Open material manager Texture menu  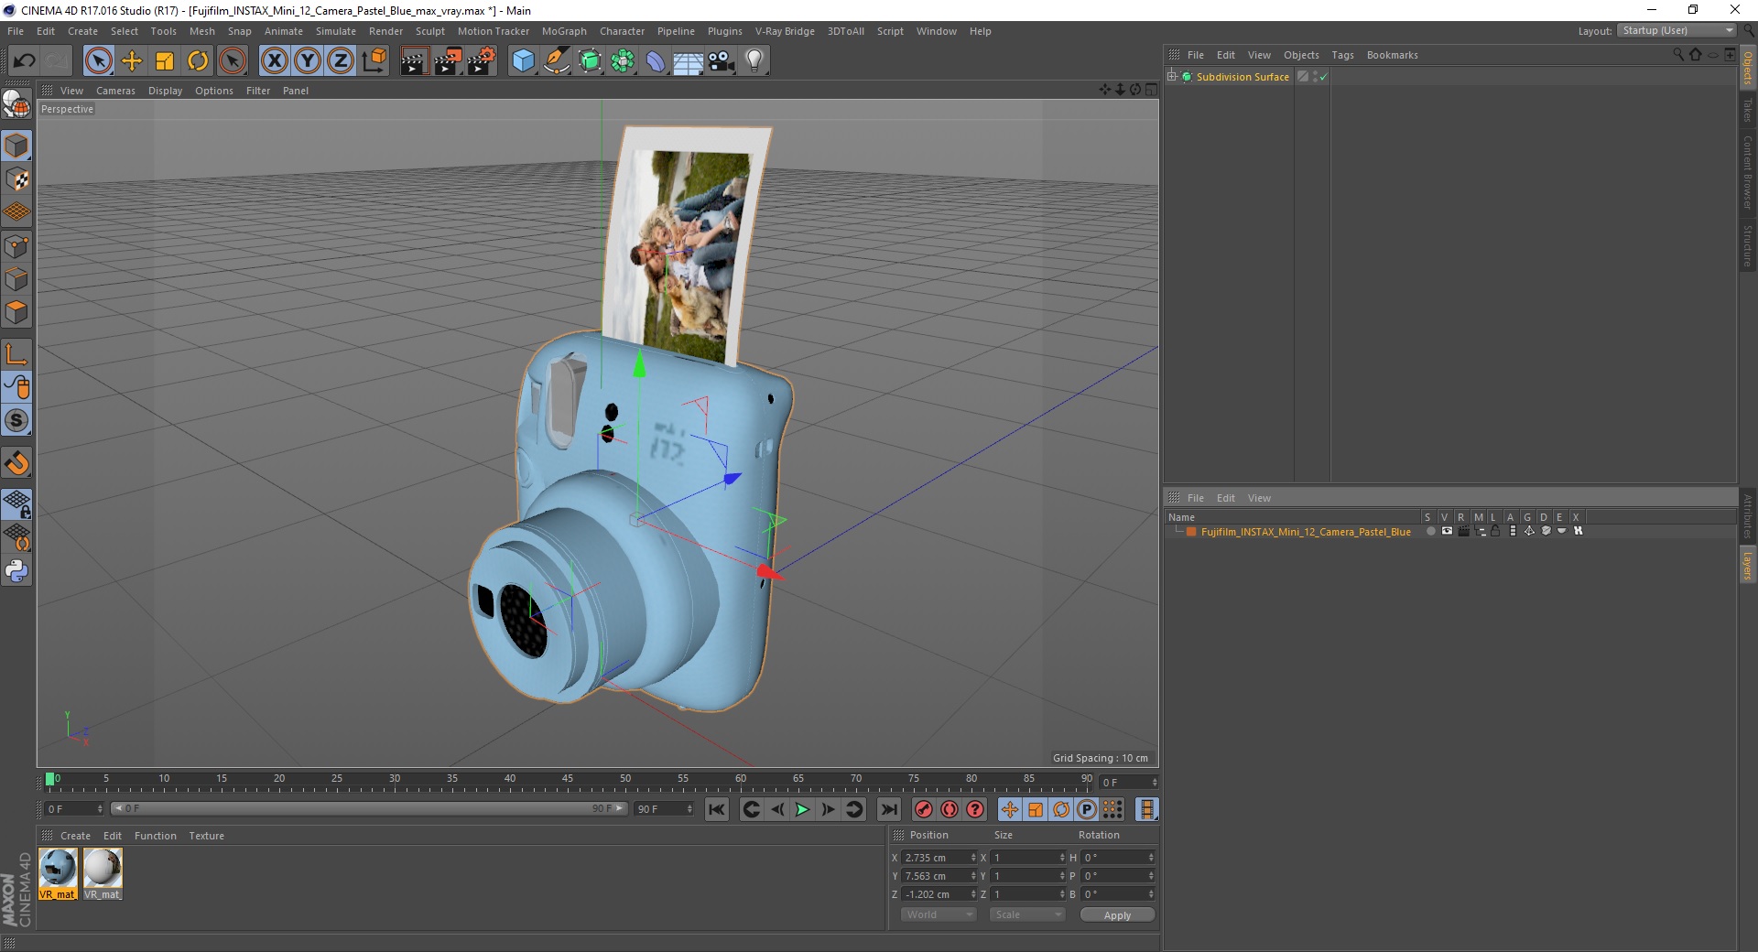click(x=206, y=836)
